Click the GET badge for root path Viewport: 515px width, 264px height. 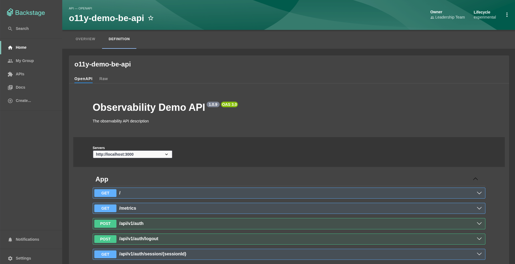[x=105, y=193]
